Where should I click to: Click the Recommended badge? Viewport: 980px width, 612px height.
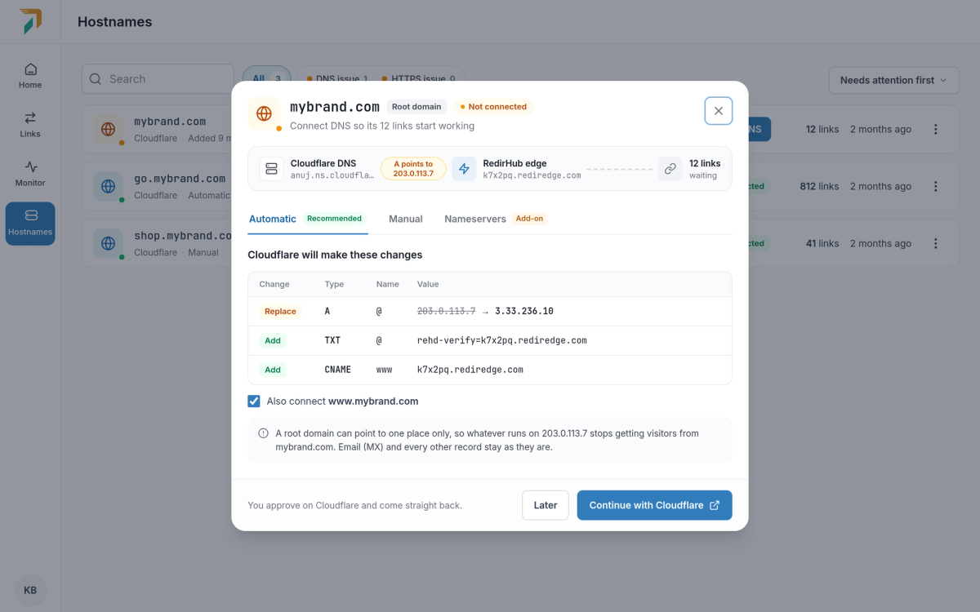point(334,219)
